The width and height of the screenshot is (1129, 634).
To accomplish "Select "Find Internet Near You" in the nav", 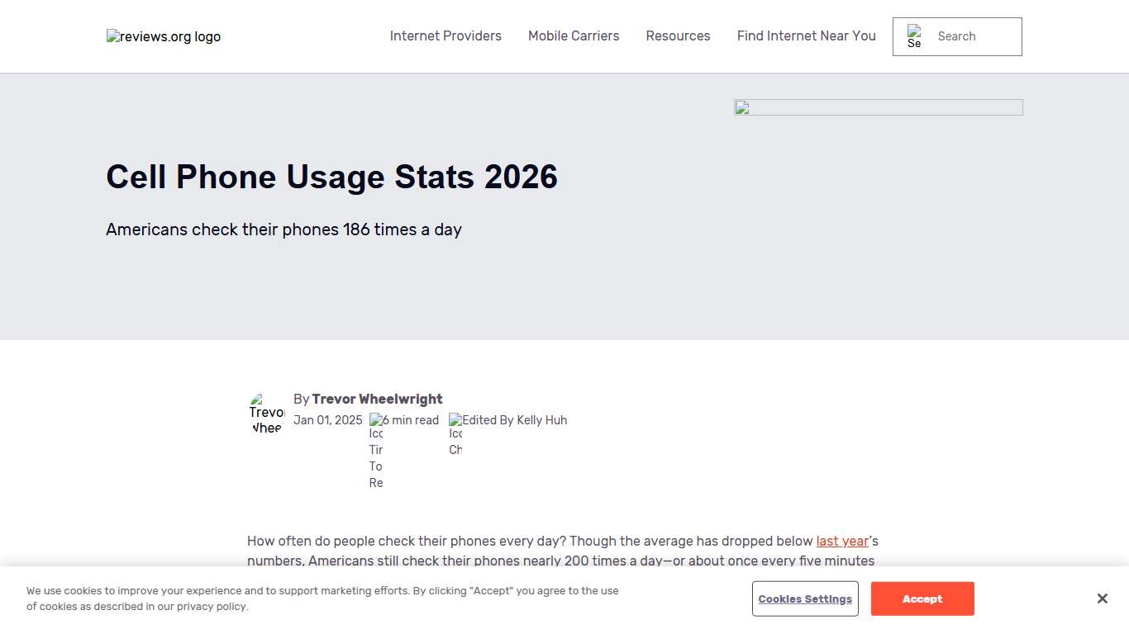I will 806,36.
